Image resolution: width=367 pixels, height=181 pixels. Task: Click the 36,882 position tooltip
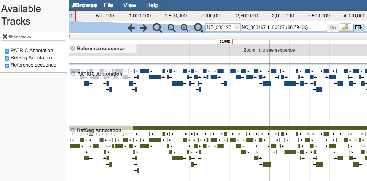[225, 41]
